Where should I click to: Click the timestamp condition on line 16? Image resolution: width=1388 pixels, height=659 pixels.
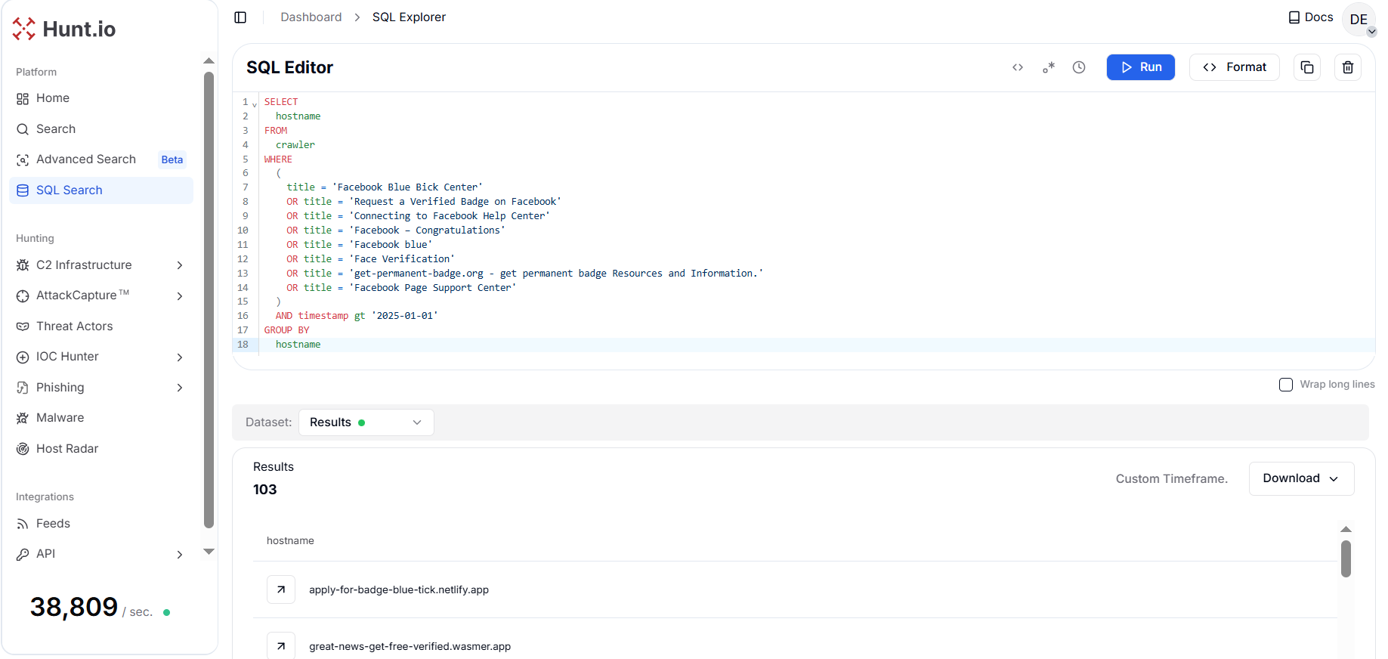point(357,316)
